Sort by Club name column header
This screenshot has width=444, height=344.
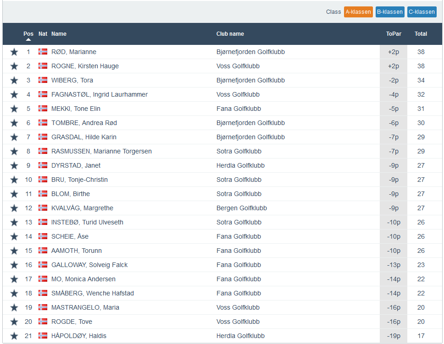230,34
